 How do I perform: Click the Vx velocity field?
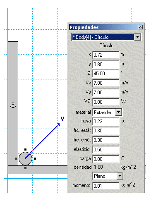(105, 83)
